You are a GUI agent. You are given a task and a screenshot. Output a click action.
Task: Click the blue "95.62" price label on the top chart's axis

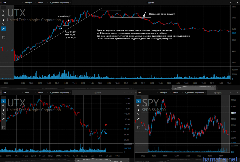coord(234,33)
